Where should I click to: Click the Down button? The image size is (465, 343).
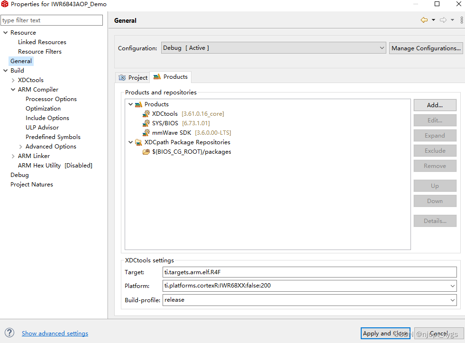click(435, 201)
